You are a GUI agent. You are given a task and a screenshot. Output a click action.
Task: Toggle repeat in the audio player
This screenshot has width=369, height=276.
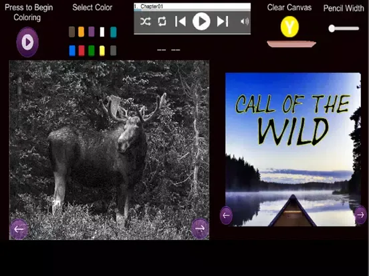162,21
